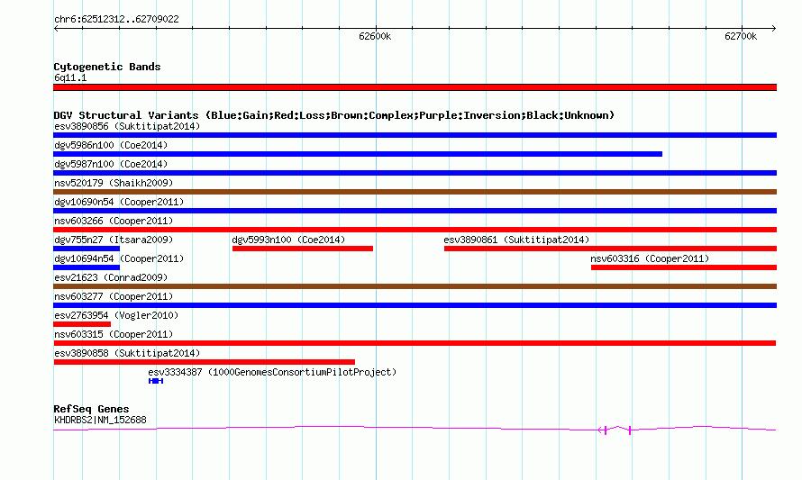Select the brown bar of esv21623
The height and width of the screenshot is (480, 802).
415,286
